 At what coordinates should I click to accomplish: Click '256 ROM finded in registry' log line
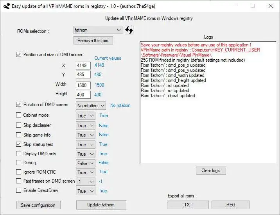(x=193, y=60)
